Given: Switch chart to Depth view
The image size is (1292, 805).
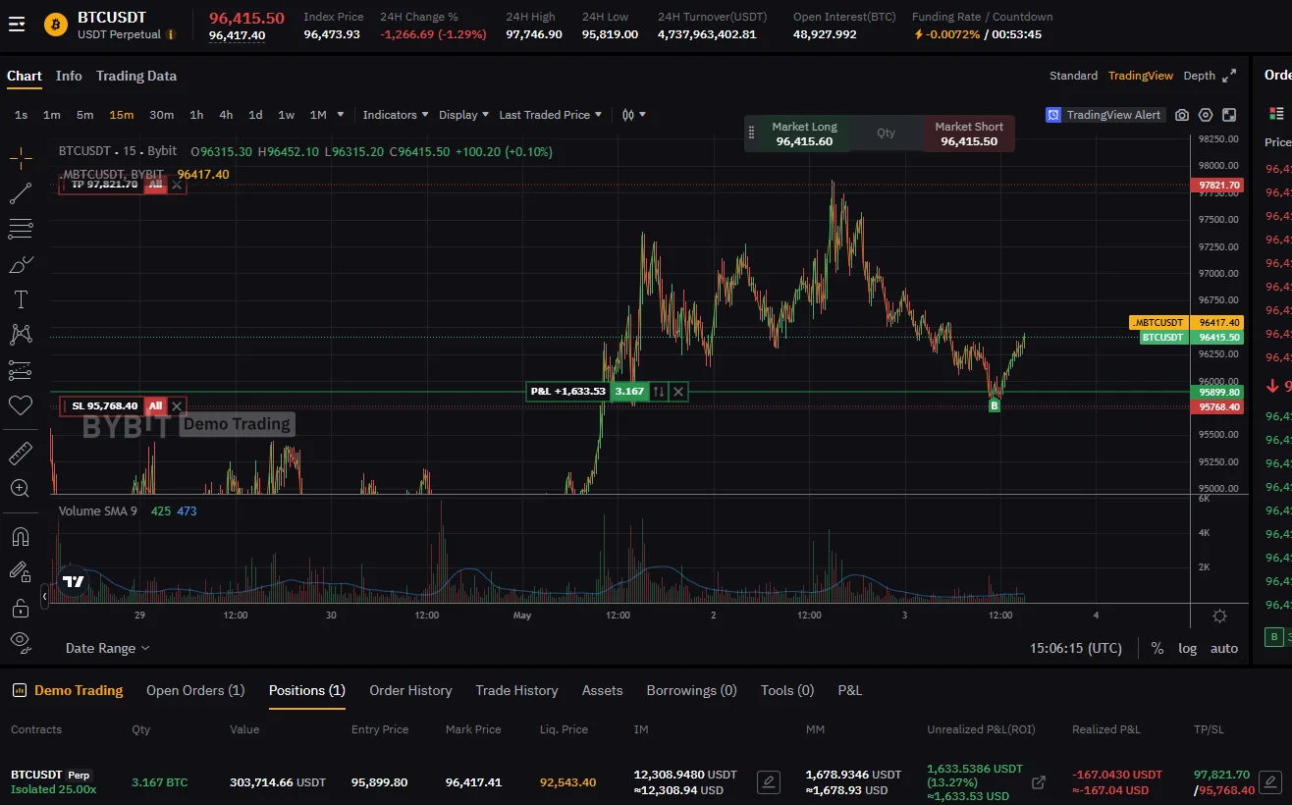Looking at the screenshot, I should click(x=1199, y=76).
